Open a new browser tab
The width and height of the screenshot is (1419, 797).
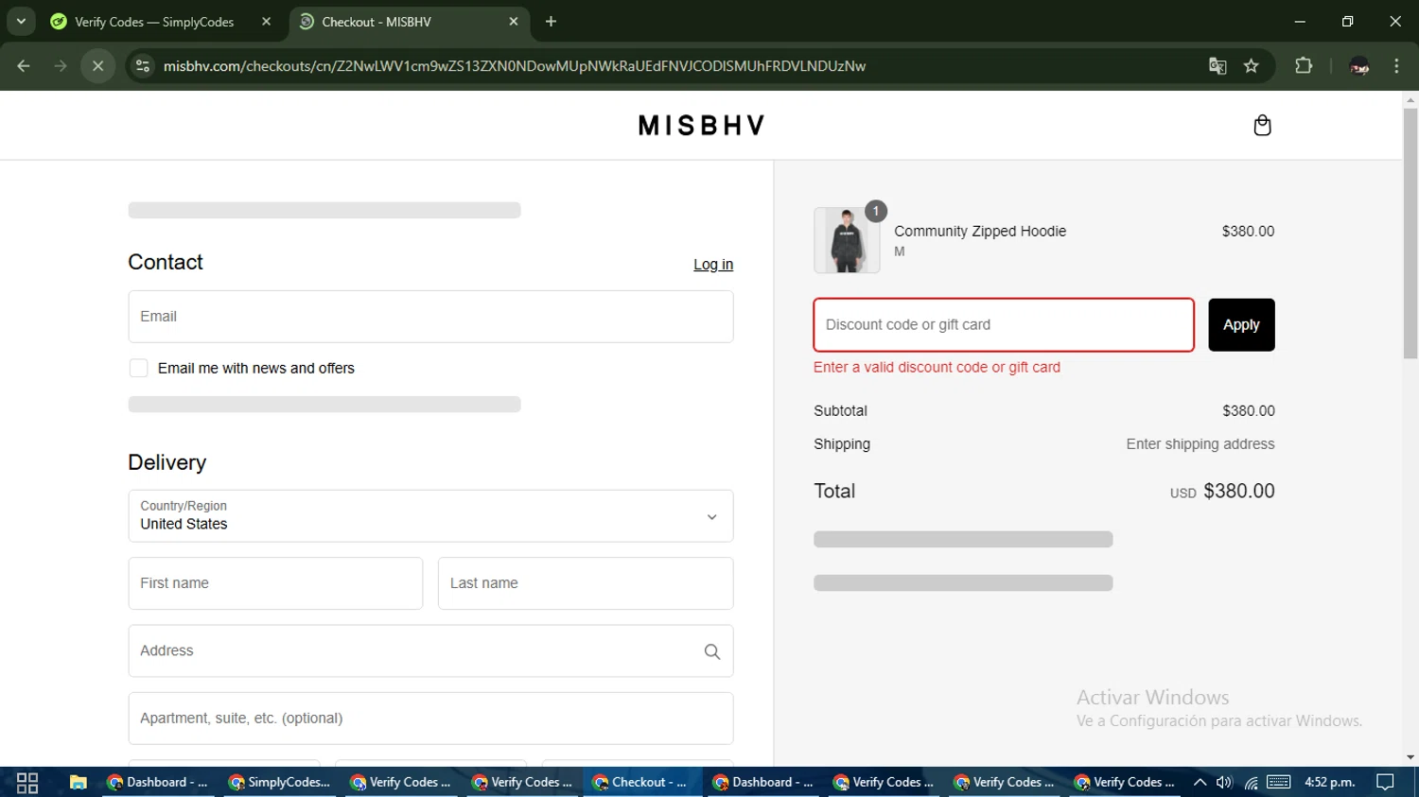pyautogui.click(x=552, y=22)
